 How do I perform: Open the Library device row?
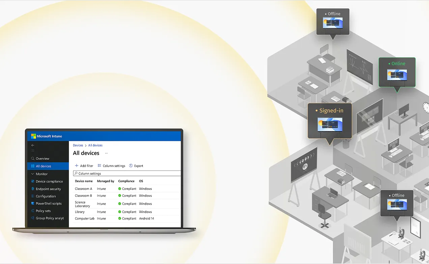pyautogui.click(x=127, y=212)
